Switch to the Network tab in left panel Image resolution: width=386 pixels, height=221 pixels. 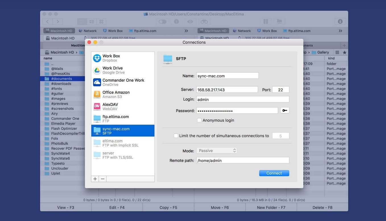coord(88,31)
